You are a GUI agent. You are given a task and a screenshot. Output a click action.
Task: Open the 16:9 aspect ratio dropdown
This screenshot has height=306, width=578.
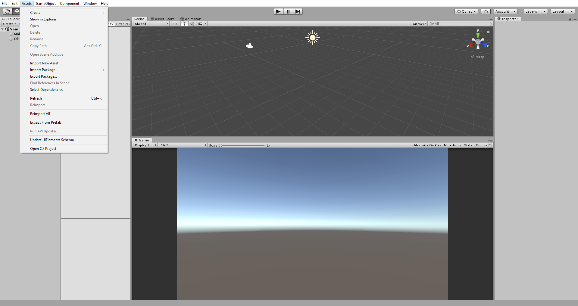pos(182,145)
